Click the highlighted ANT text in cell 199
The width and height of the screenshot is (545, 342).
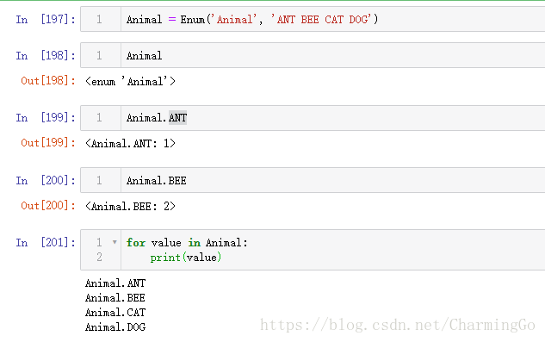pyautogui.click(x=177, y=118)
